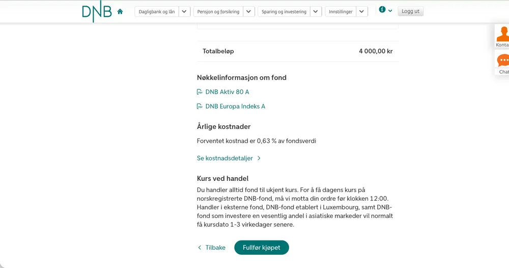Click PDF icon next to DNB Europa Indeks A

point(200,106)
